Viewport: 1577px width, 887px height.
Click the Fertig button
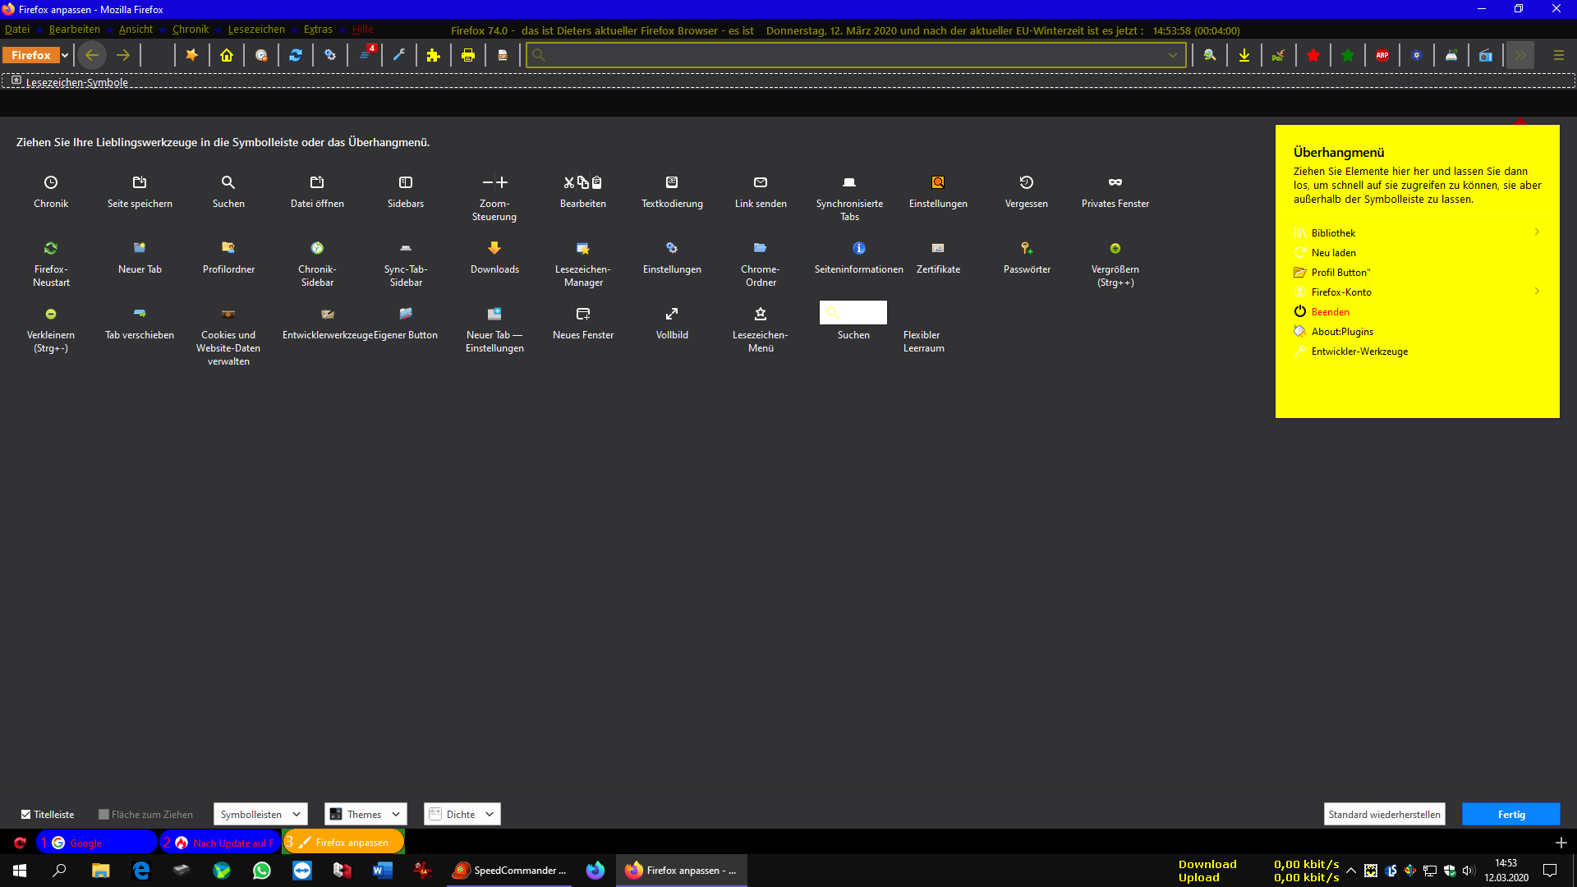click(1510, 815)
